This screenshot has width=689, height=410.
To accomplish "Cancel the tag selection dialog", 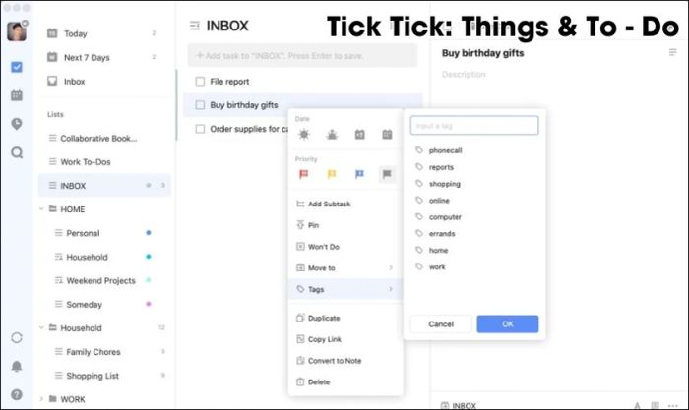I will tap(441, 323).
